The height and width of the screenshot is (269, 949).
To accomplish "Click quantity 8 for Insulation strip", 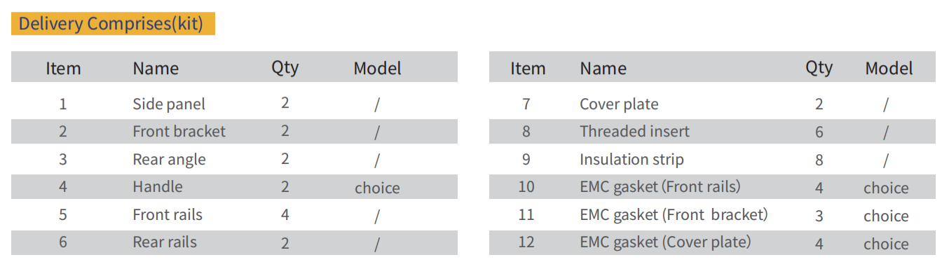I will [819, 160].
